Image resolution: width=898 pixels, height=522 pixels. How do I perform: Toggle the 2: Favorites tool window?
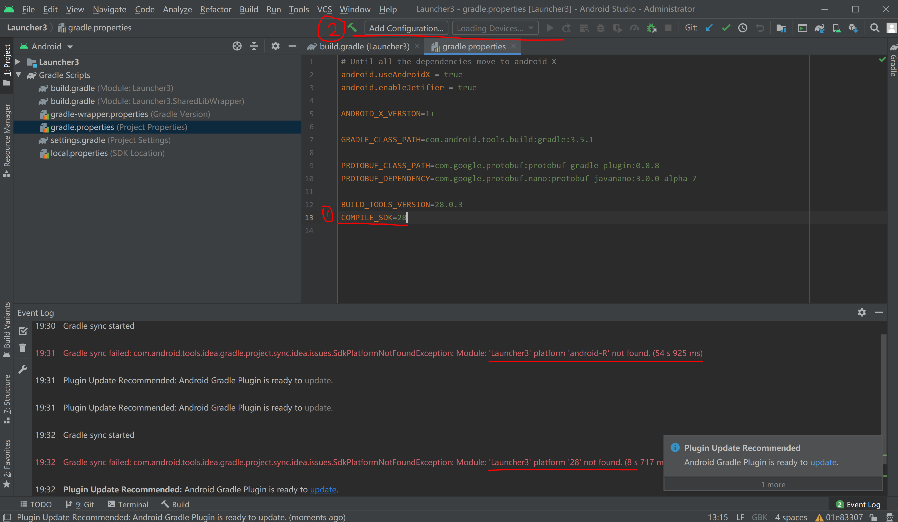coord(7,464)
